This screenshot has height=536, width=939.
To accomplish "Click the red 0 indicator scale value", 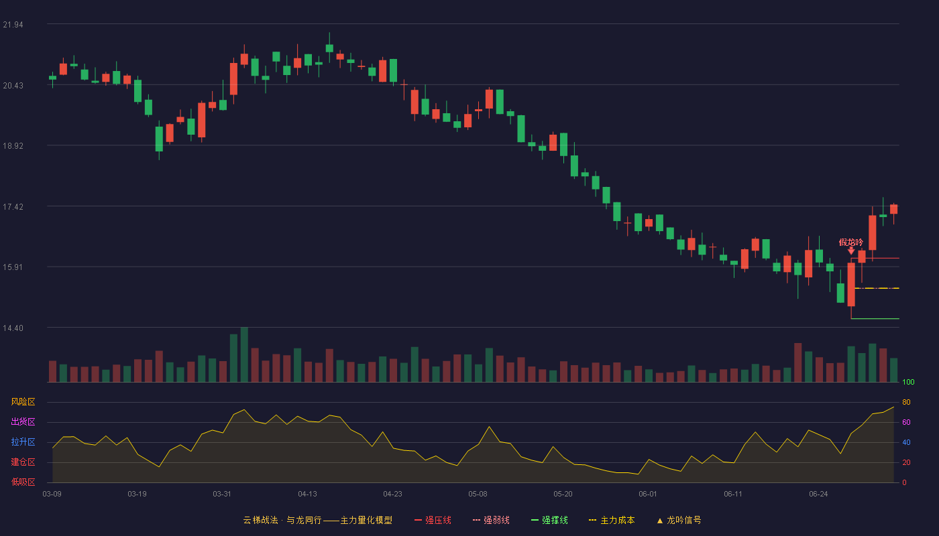I will 904,482.
